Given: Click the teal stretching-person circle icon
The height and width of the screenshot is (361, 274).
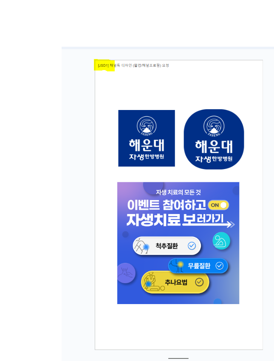Looking at the screenshot, I should (221, 240).
